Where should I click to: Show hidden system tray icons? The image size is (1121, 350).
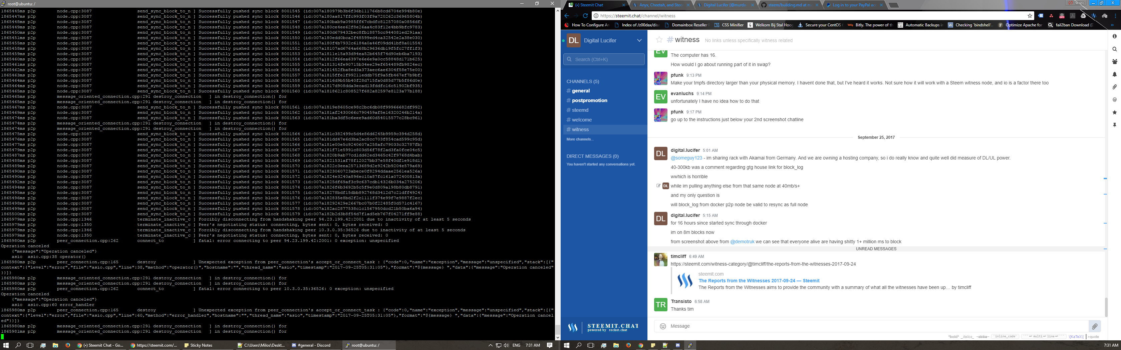coord(491,345)
